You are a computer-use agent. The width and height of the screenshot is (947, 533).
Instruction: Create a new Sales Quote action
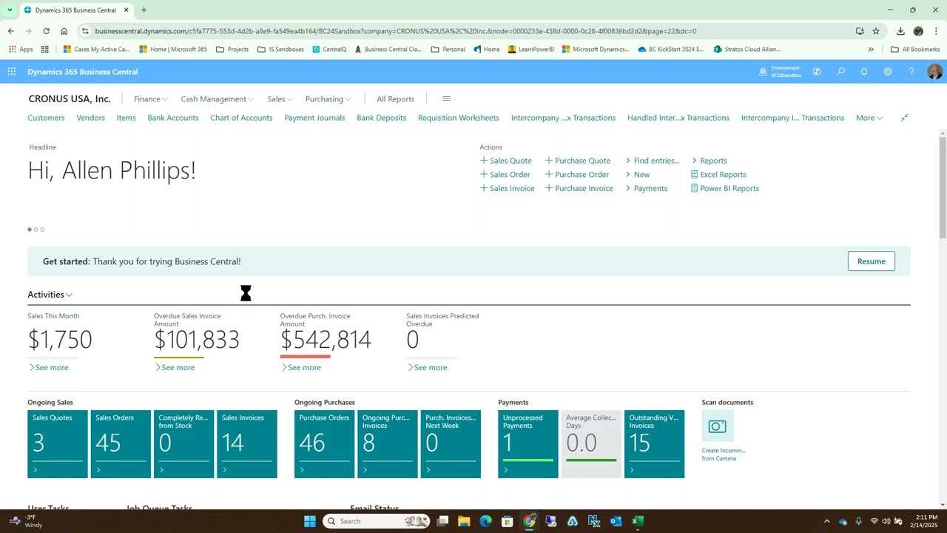coord(506,161)
